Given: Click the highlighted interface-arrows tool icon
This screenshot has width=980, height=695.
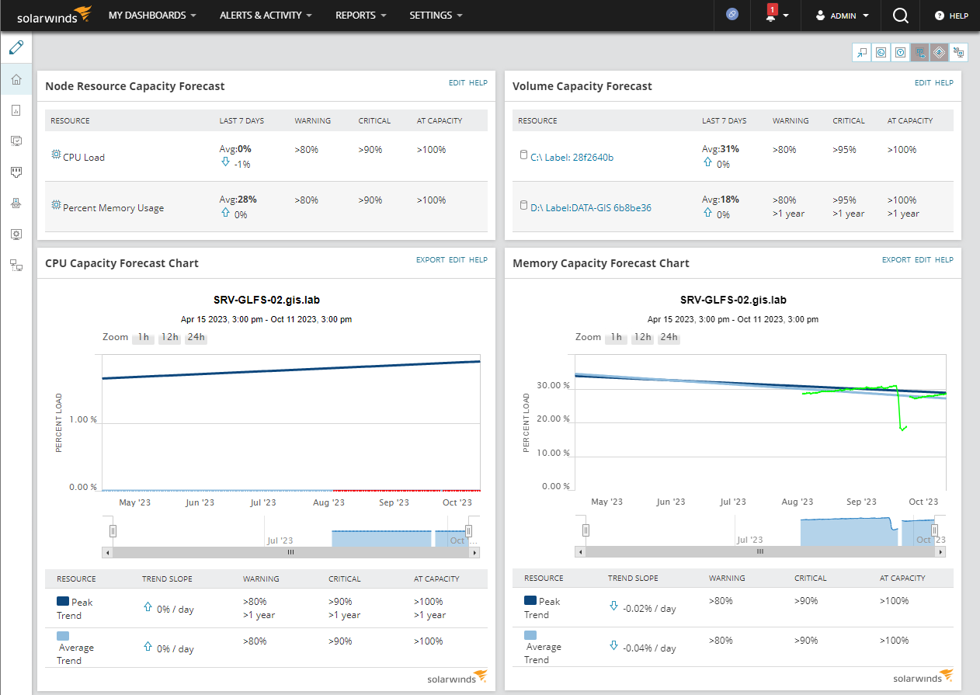Looking at the screenshot, I should (920, 53).
